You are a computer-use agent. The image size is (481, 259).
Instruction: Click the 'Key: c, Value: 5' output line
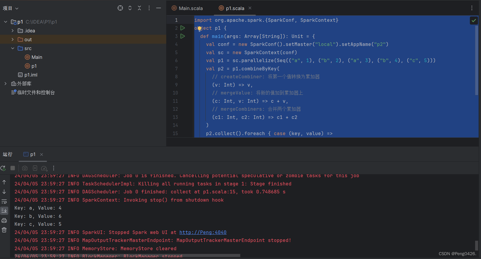coord(38,224)
